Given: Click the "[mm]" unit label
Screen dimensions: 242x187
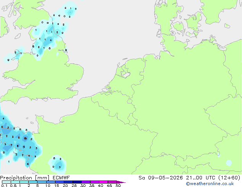Looking at the screenshot, I should click(x=42, y=178).
